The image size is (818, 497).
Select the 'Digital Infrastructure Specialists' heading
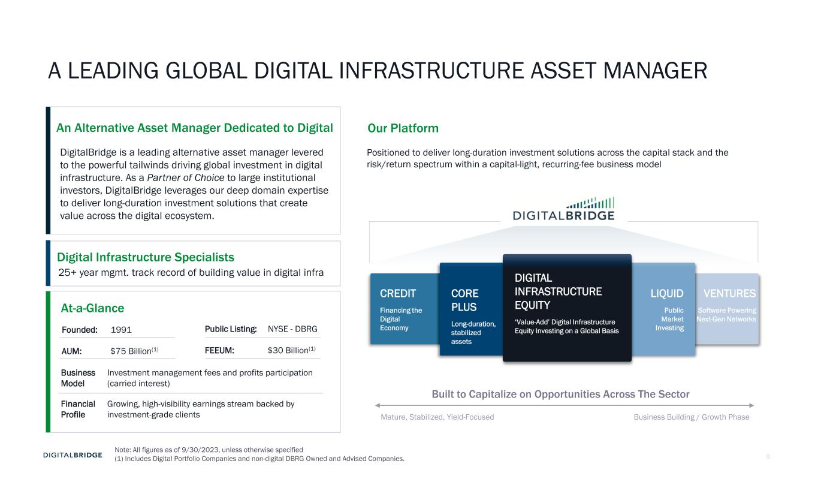coord(146,257)
